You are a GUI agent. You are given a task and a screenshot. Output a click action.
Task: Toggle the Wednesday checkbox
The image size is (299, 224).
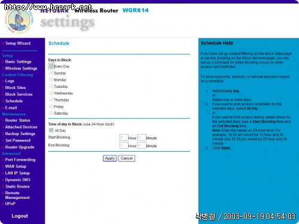pos(51,93)
